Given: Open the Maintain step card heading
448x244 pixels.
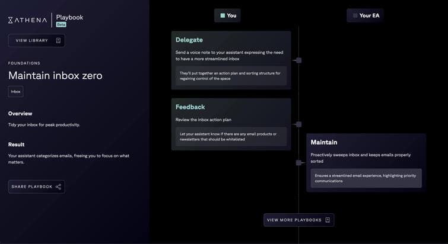Looking at the screenshot, I should pyautogui.click(x=324, y=142).
